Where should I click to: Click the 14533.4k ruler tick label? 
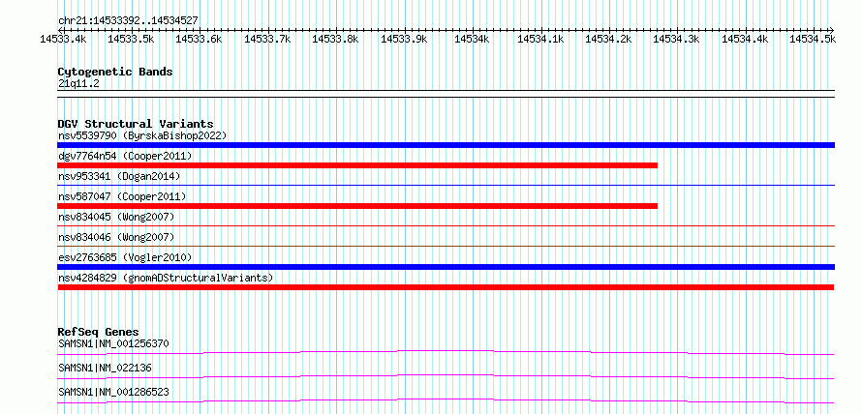(63, 39)
